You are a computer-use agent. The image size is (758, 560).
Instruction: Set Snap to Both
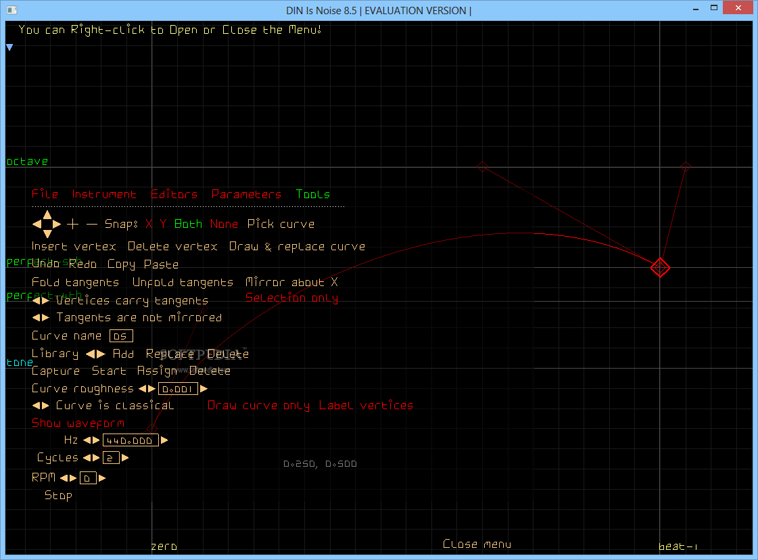(188, 224)
